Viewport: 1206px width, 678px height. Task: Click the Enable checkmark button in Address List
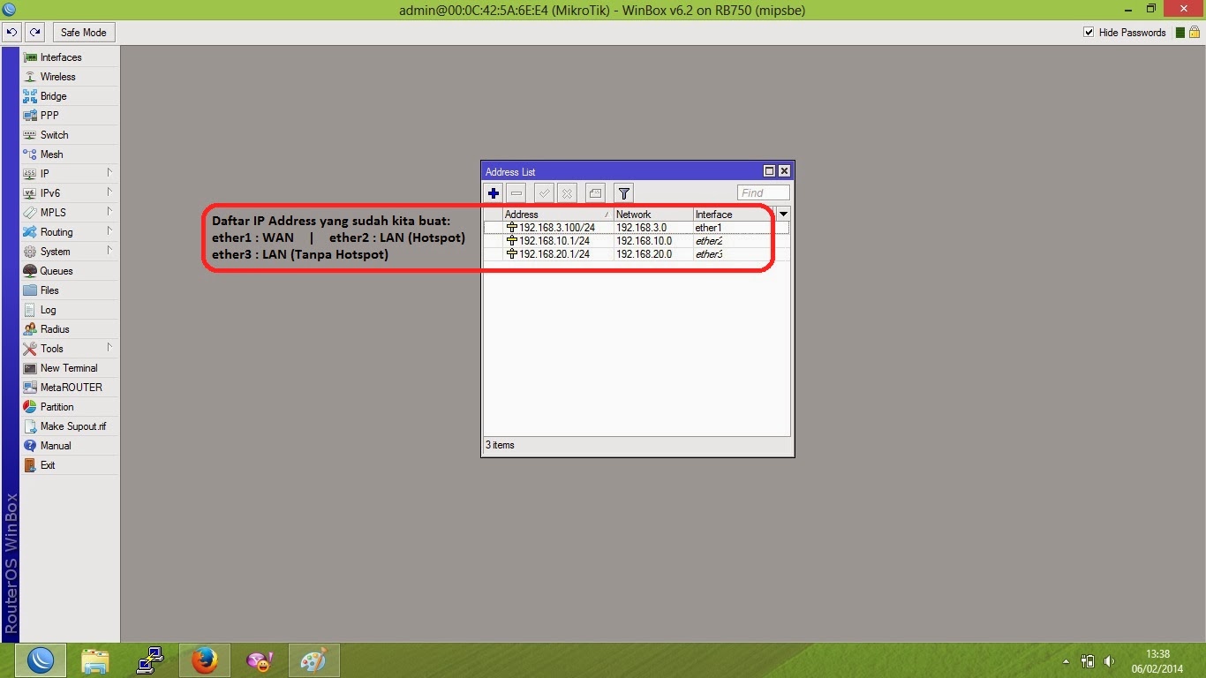(x=545, y=193)
